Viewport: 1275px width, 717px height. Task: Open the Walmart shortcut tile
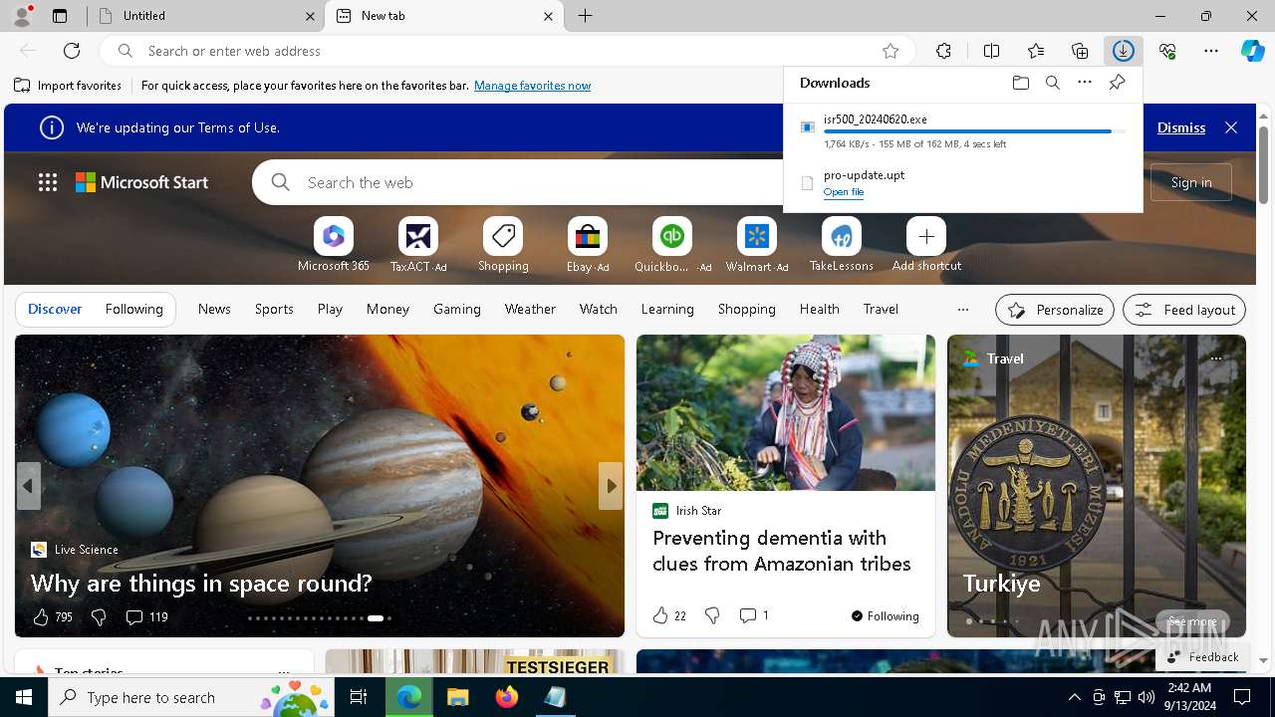point(757,245)
